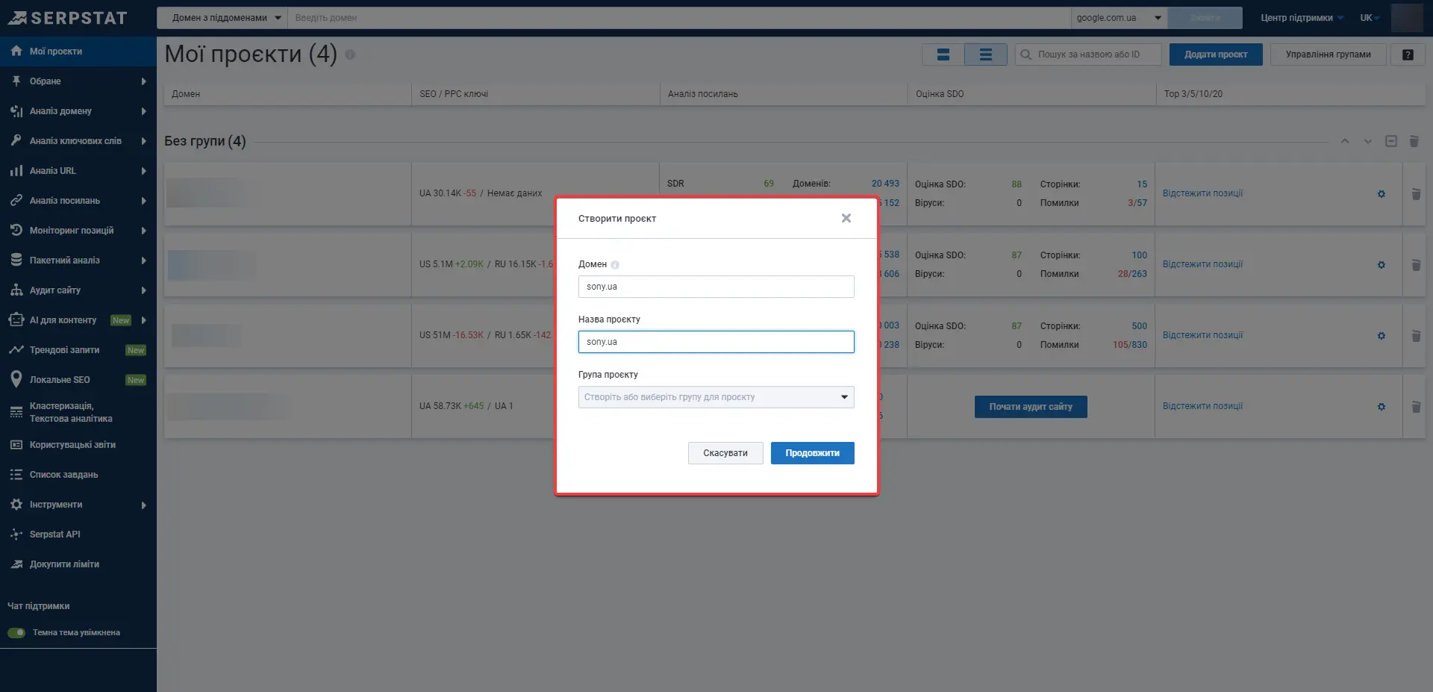Click the database icon for Пакетний аналіз
Viewport: 1433px width, 692px height.
16,260
